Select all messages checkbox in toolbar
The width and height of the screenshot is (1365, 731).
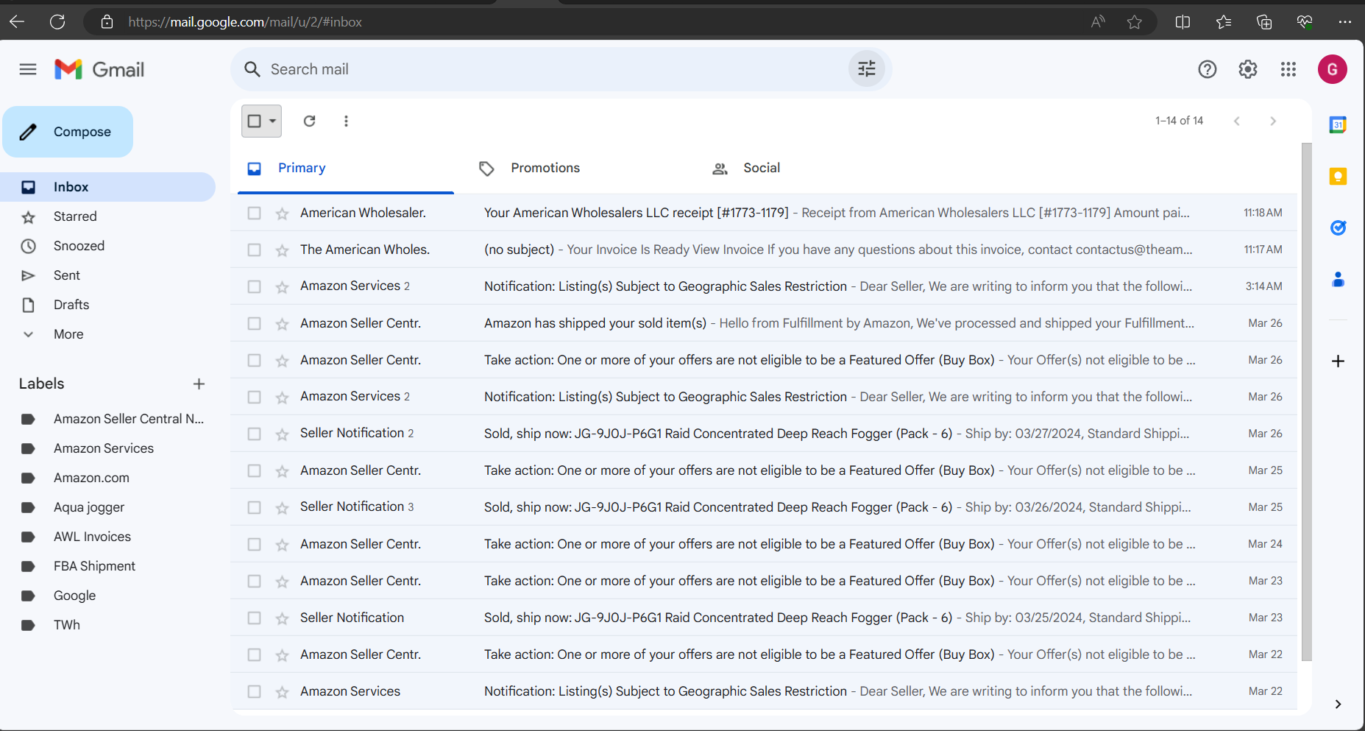(x=255, y=121)
